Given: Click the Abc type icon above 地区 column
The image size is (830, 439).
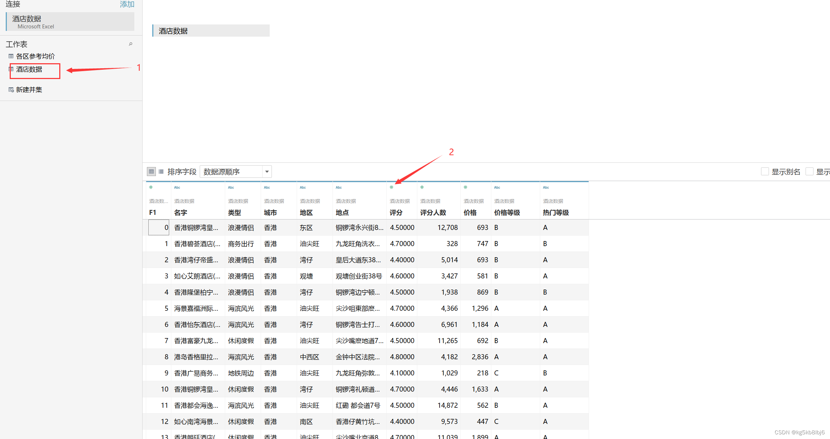Looking at the screenshot, I should (303, 187).
